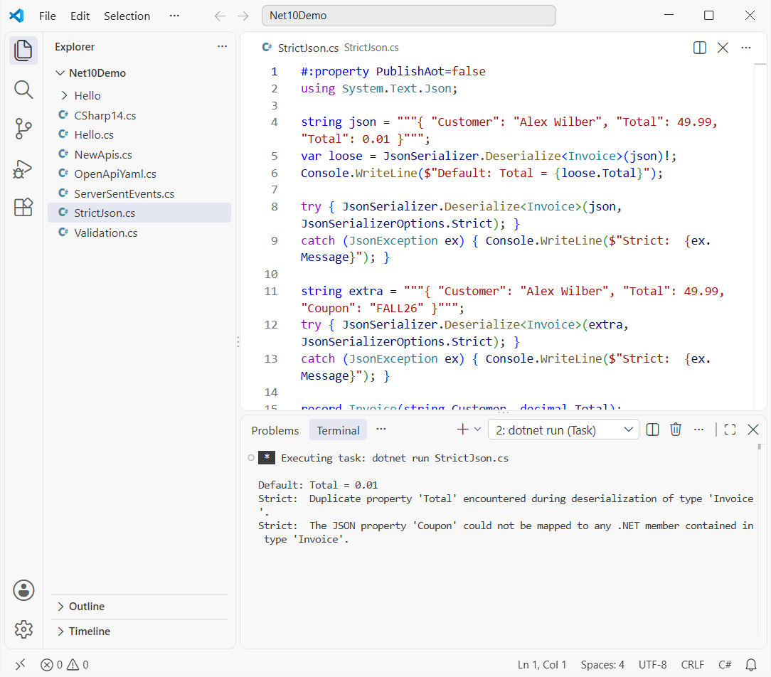Change encoding via UTF-8
Image resolution: width=771 pixels, height=677 pixels.
click(652, 665)
